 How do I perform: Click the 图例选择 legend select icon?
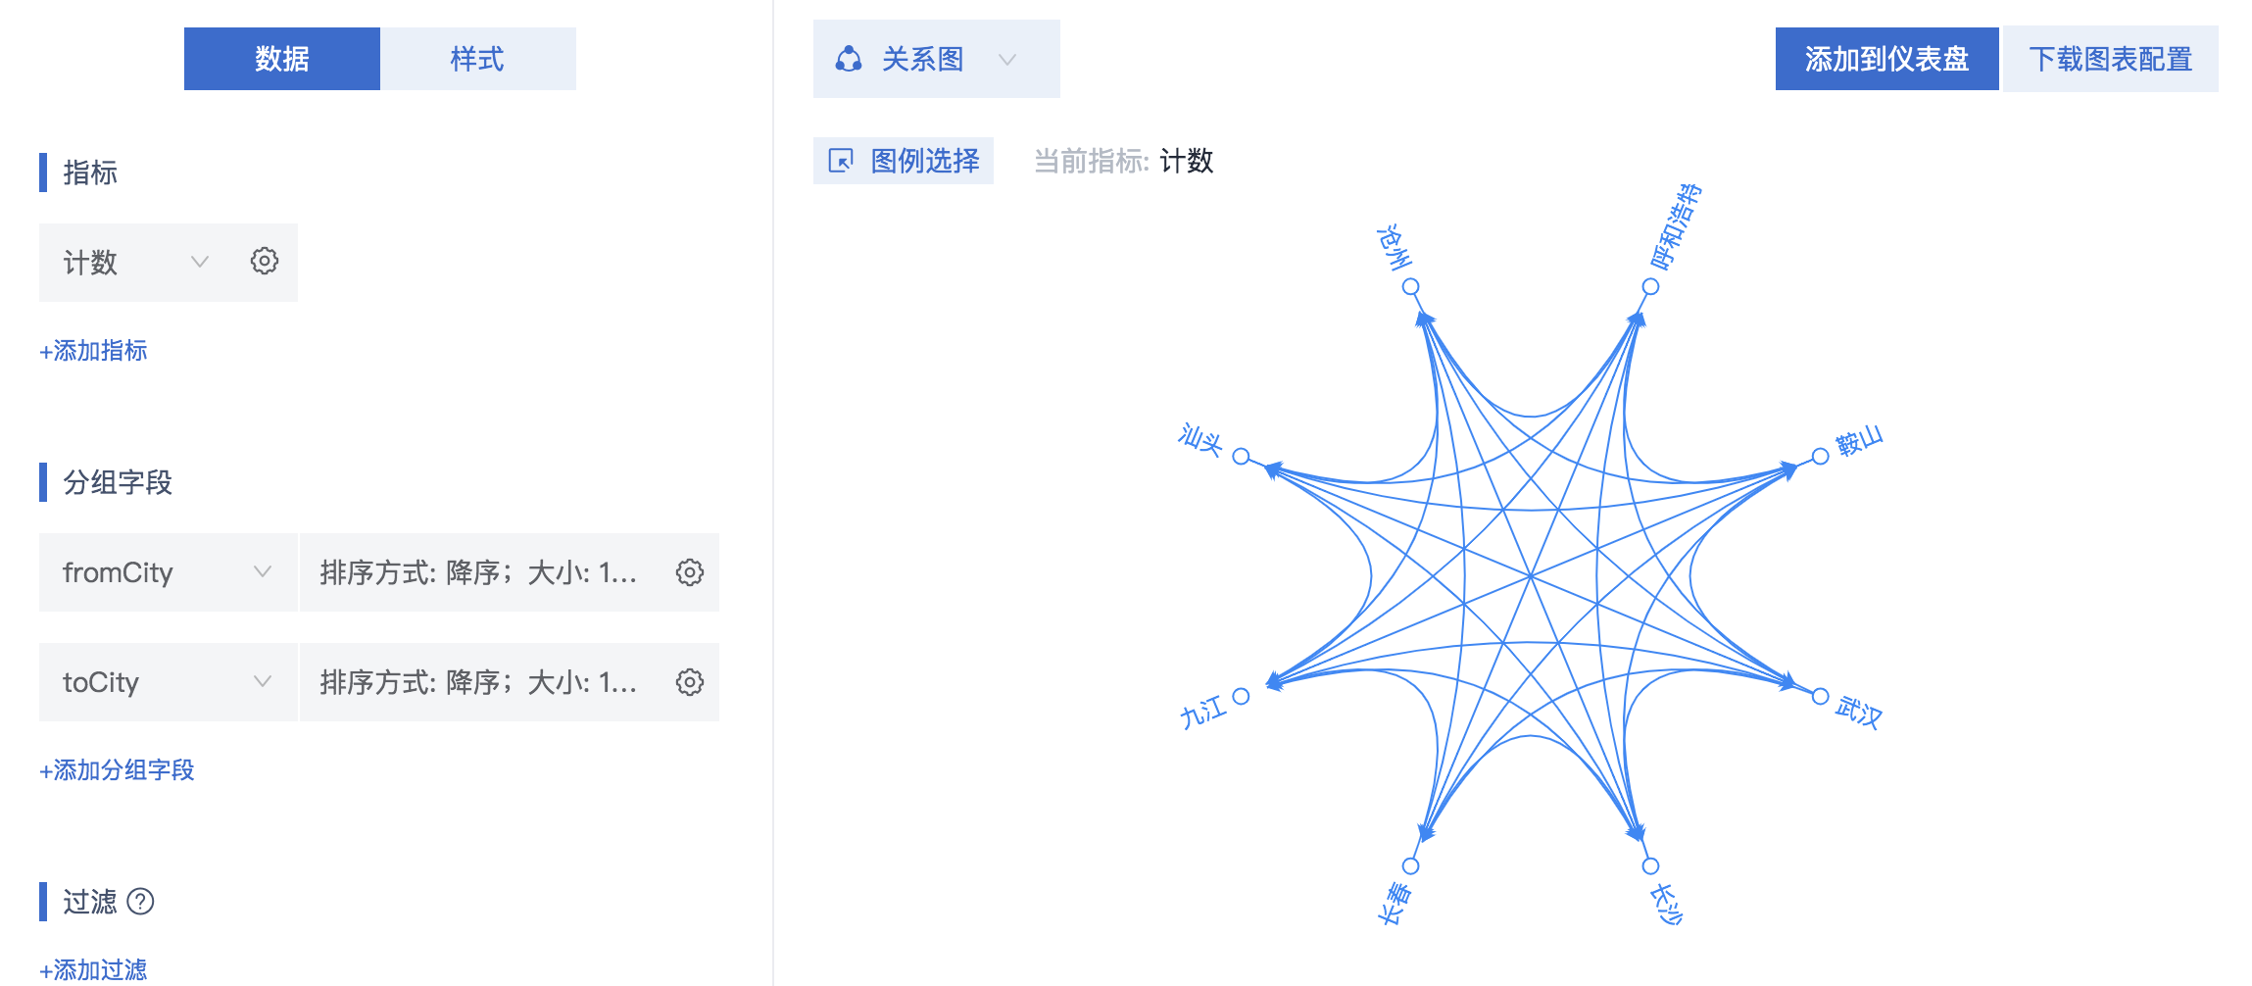841,161
